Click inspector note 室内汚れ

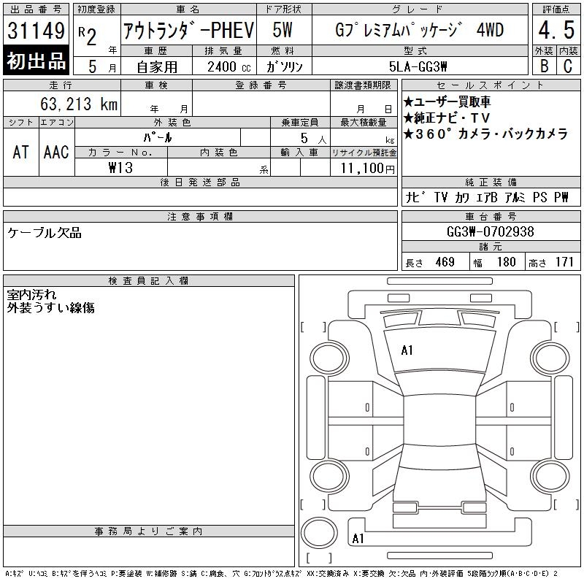pyautogui.click(x=31, y=295)
